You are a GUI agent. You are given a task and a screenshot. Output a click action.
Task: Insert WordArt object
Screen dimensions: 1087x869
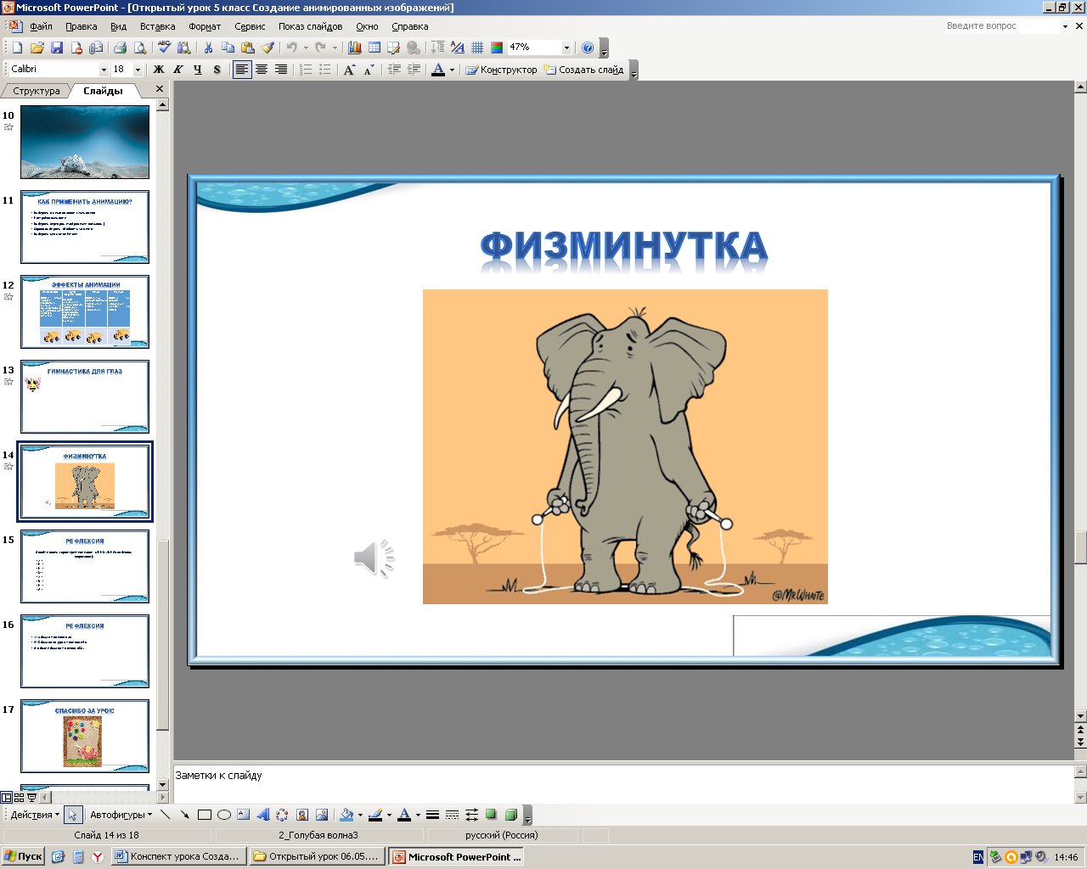pyautogui.click(x=262, y=815)
